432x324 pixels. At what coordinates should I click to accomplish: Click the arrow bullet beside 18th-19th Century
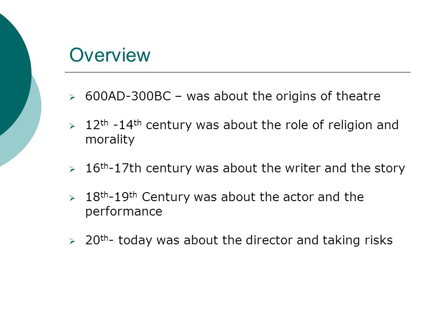[72, 198]
